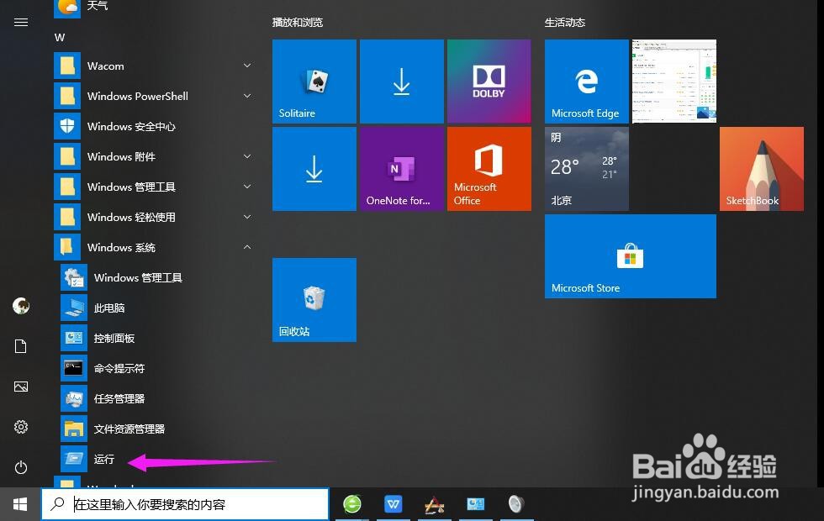Open the green browser icon on taskbar
Screen dimensions: 824x521
pos(352,505)
